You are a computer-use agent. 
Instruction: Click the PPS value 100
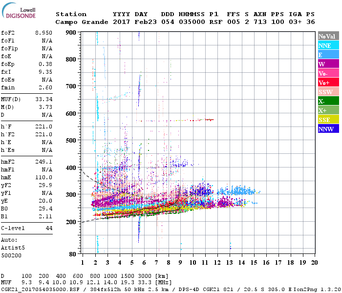[278, 22]
